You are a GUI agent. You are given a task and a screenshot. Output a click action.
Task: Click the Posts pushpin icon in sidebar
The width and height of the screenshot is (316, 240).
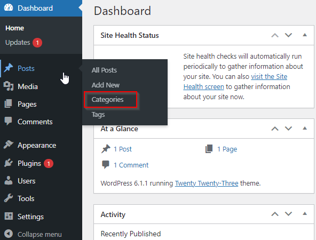9,68
